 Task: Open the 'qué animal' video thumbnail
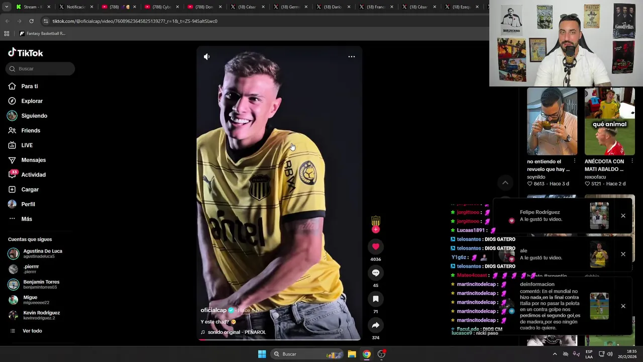pos(609,121)
